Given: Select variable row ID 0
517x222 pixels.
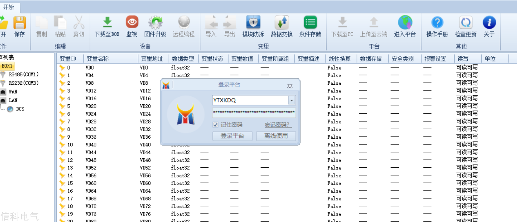Looking at the screenshot, I should [69, 68].
